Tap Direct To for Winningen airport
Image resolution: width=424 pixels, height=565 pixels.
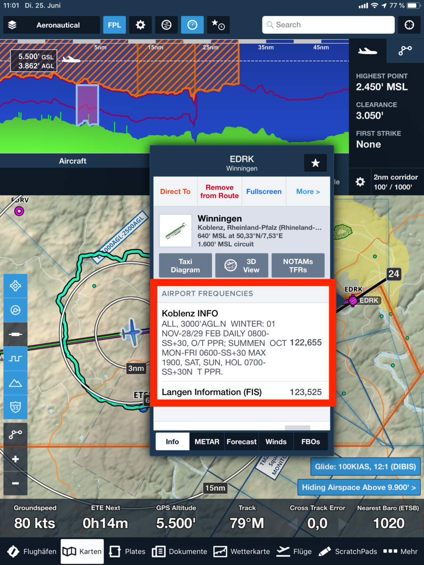pyautogui.click(x=175, y=192)
